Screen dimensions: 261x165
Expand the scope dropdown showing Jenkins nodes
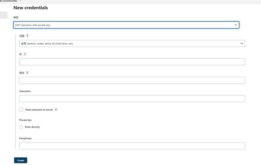point(132,43)
